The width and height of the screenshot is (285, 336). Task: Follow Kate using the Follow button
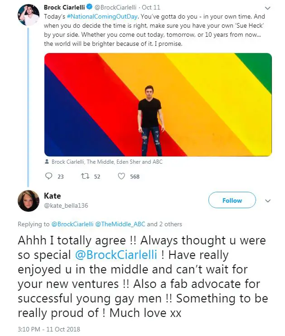[232, 200]
